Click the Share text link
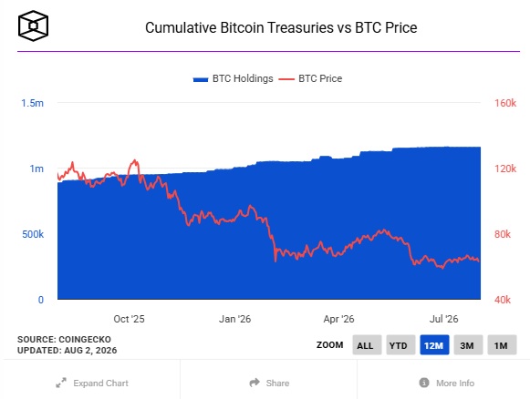Viewport: 530px width, 399px height. 277,384
